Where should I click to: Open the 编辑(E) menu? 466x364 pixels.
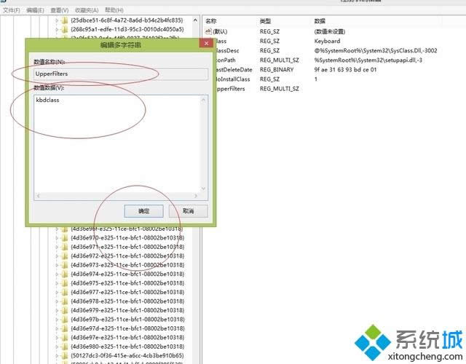(x=35, y=11)
